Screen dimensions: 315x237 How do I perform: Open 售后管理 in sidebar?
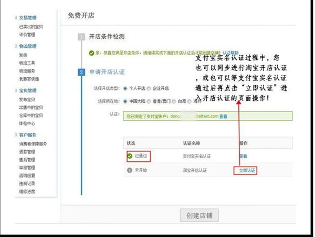pyautogui.click(x=27, y=160)
